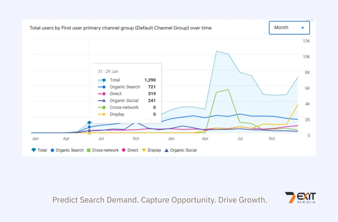Screen dimensions: 338x222
Task: Click the chart title text
Action: 121,28
